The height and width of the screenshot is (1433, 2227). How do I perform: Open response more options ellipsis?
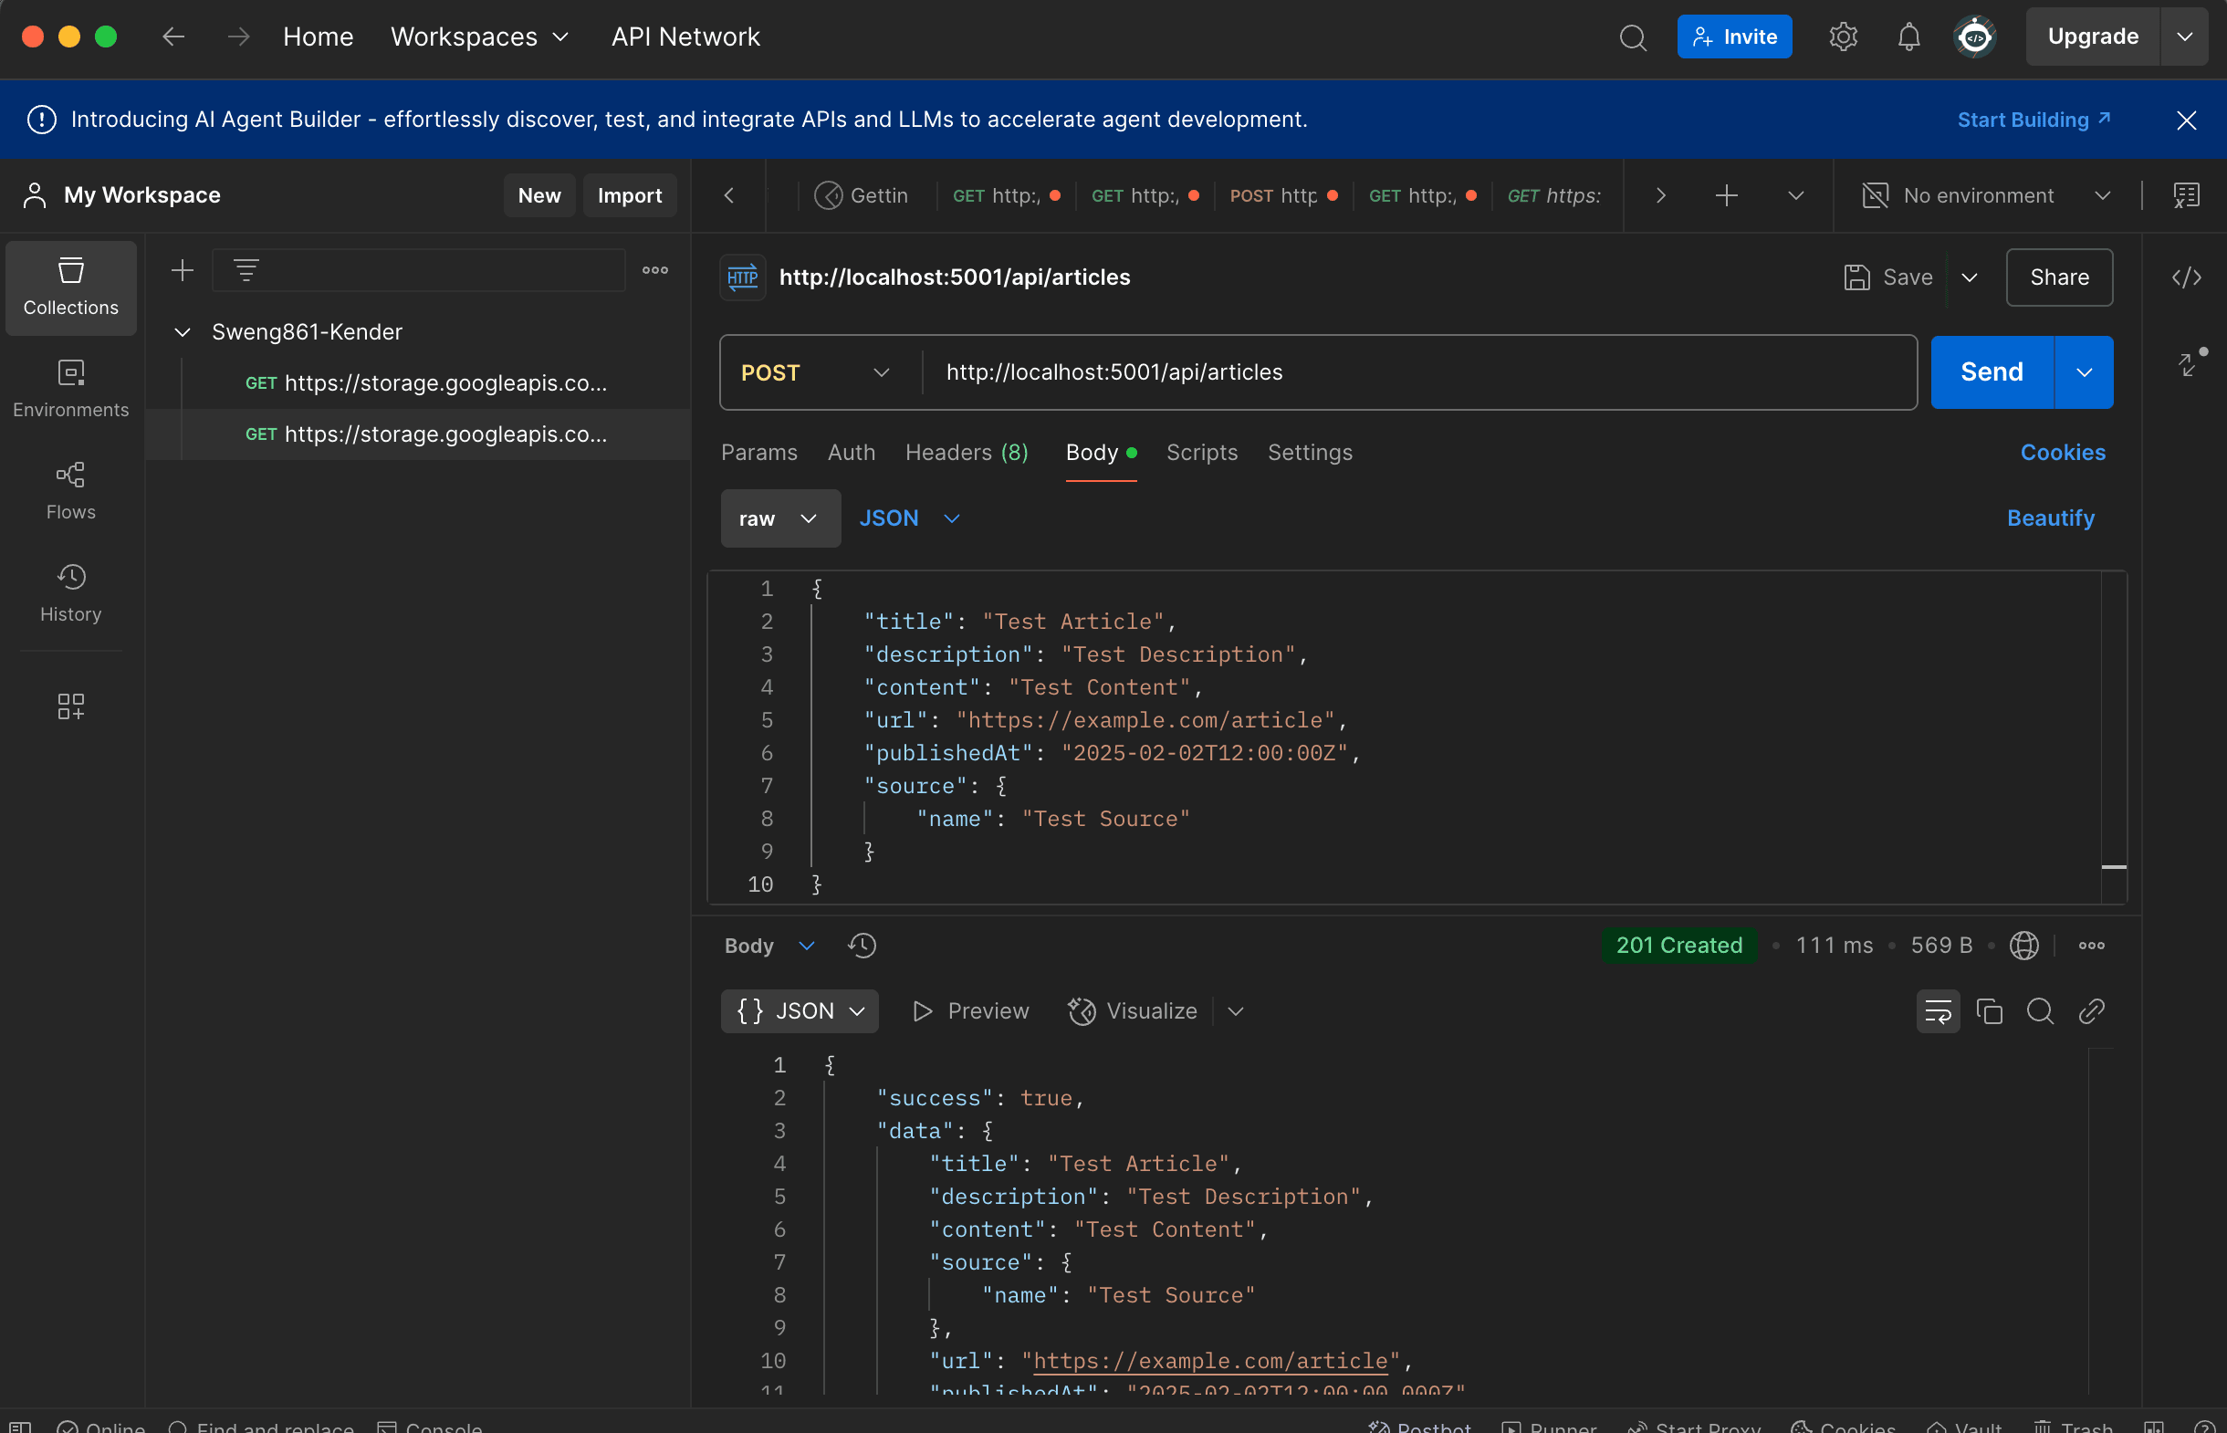coord(2091,946)
